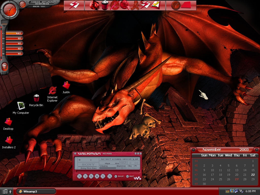The height and width of the screenshot is (195, 260).
Task: Click the trash can icon in the top dock
Action: (x=105, y=5)
